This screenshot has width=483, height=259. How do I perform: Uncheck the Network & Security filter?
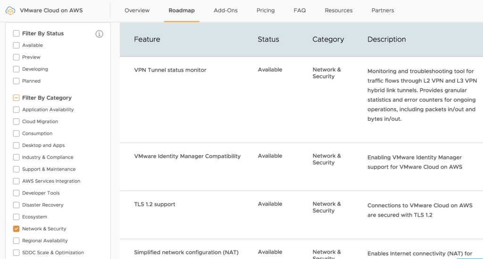click(x=17, y=229)
